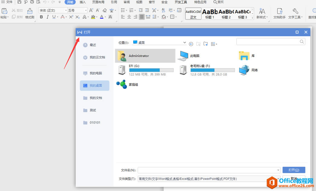Click the 打开(O) button

294,170
